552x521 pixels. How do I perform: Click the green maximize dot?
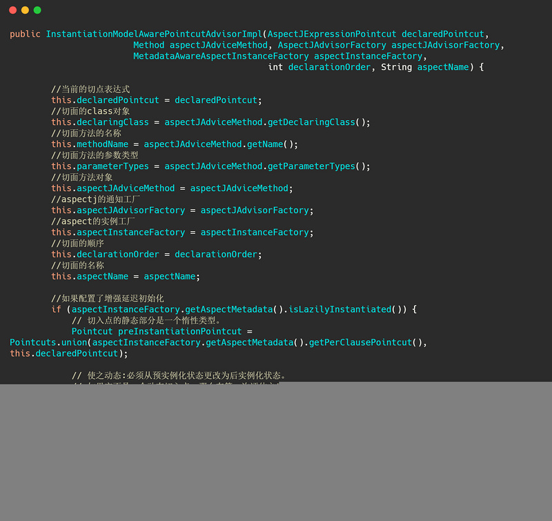(x=37, y=10)
